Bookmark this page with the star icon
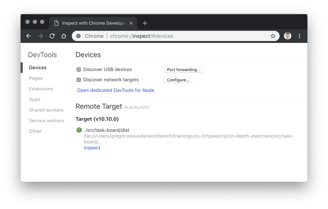The width and height of the screenshot is (328, 209). (273, 36)
